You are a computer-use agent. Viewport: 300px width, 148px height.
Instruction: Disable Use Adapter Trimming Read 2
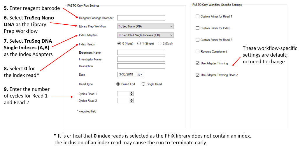[198, 75]
